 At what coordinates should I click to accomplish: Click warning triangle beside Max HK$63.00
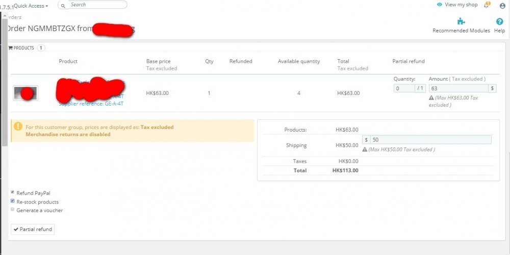(431, 97)
